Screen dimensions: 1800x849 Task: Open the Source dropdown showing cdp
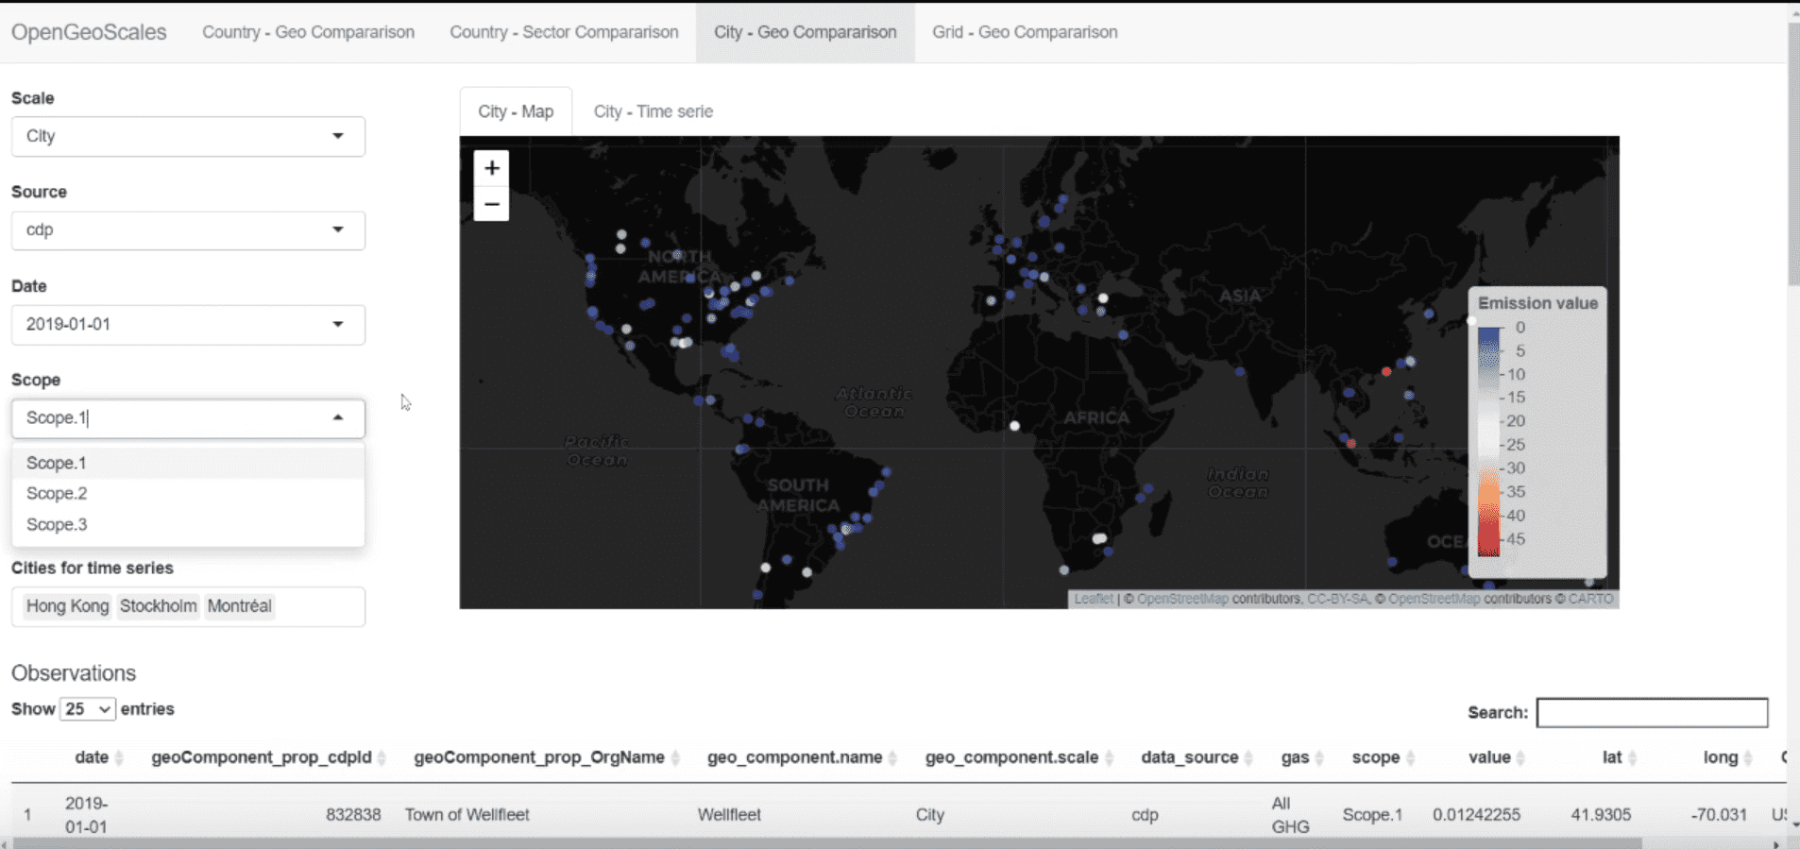pos(188,230)
